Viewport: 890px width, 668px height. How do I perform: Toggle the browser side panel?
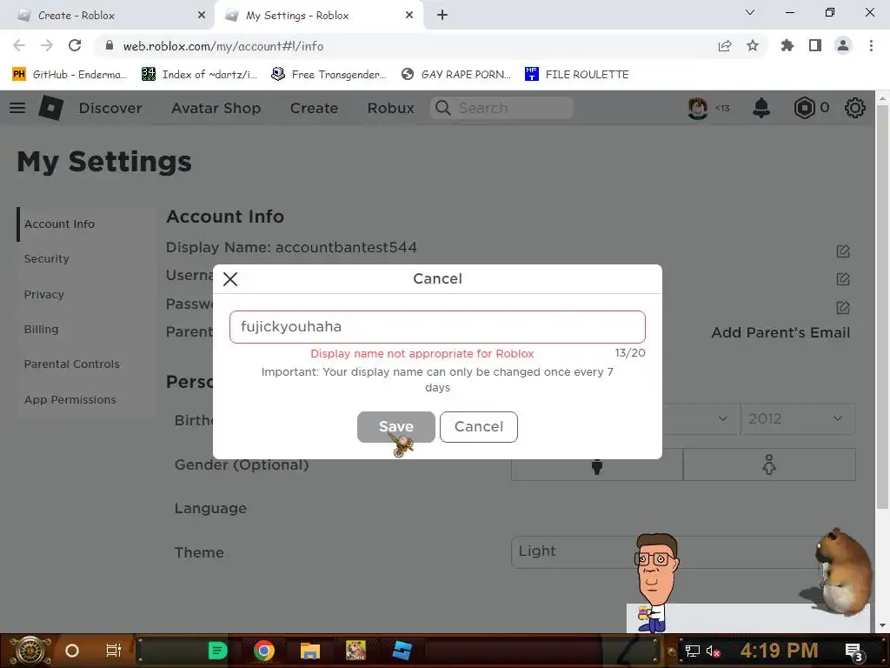click(x=815, y=45)
